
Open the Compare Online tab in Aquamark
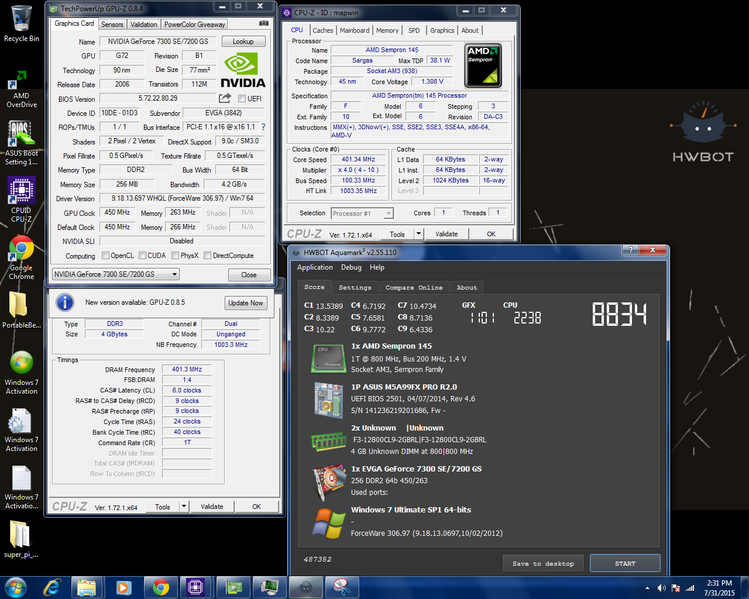414,287
